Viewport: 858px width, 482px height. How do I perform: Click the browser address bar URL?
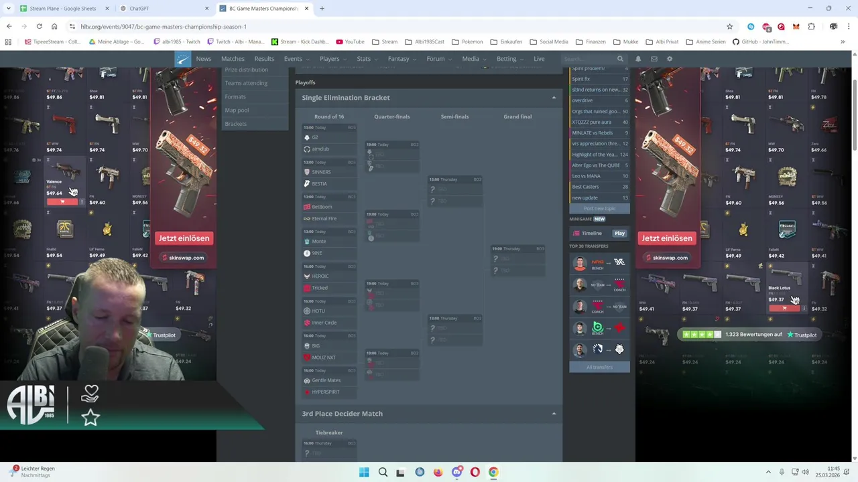click(x=164, y=26)
